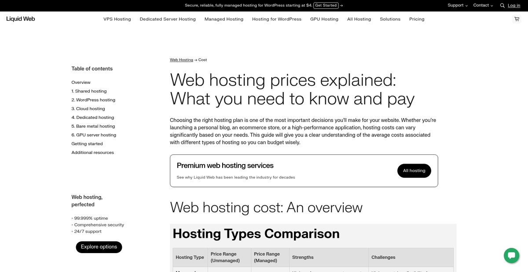The width and height of the screenshot is (528, 272).
Task: Click the Hosting Types Comparison title
Action: 256,234
